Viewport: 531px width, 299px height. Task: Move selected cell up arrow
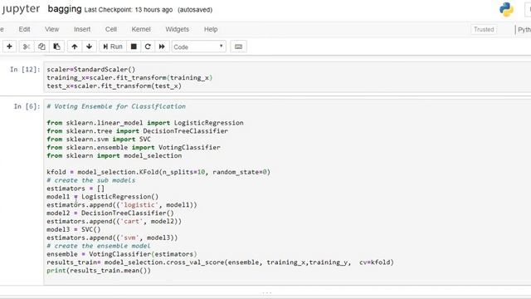[x=75, y=47]
